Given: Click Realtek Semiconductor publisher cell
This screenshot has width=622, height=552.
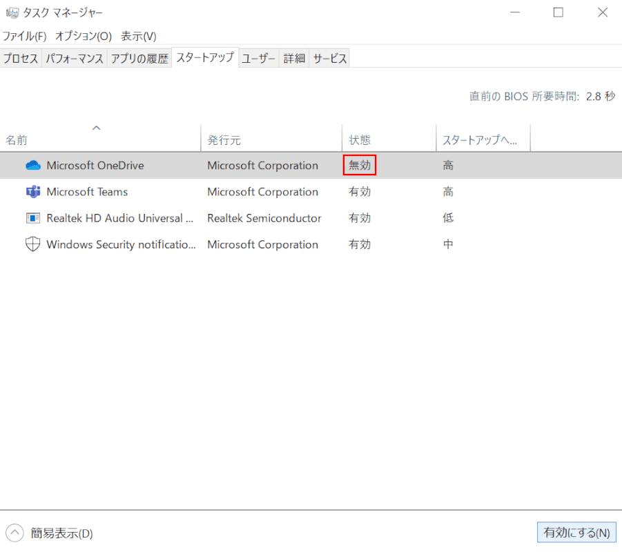Looking at the screenshot, I should tap(264, 218).
